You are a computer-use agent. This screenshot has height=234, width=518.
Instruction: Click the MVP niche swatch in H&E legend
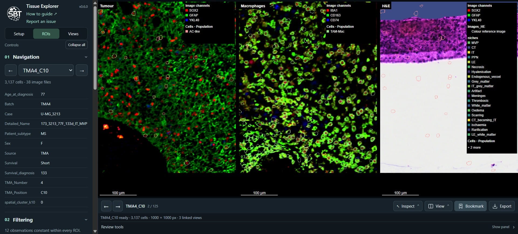click(x=469, y=43)
